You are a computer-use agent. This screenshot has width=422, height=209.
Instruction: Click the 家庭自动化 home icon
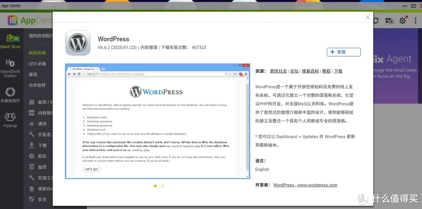(32, 189)
